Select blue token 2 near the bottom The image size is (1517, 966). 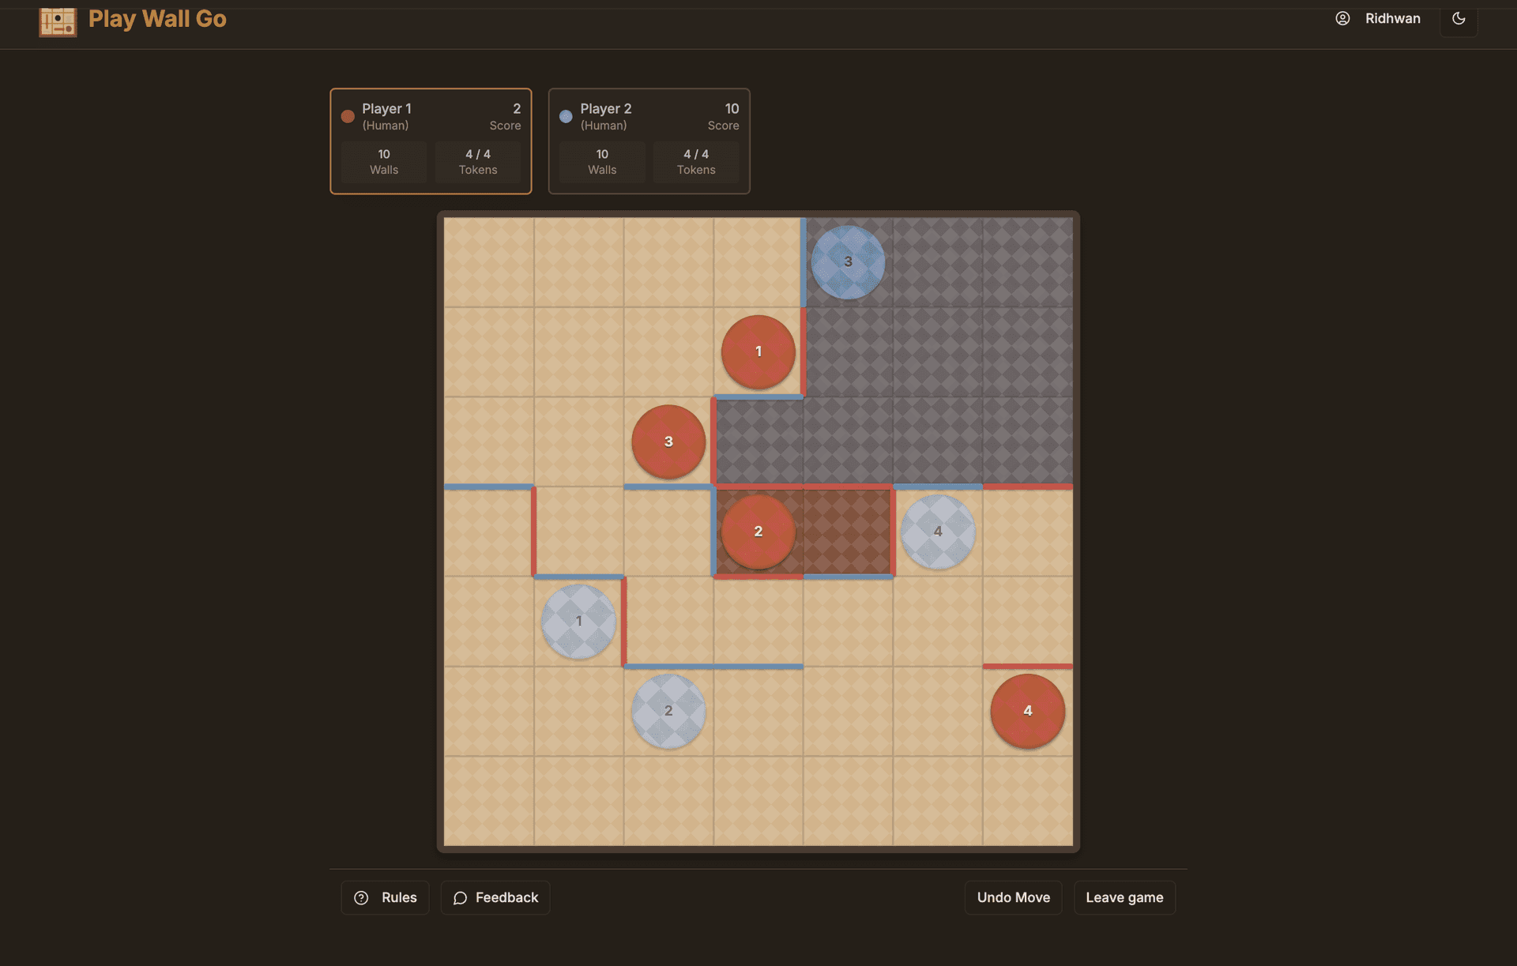[668, 711]
